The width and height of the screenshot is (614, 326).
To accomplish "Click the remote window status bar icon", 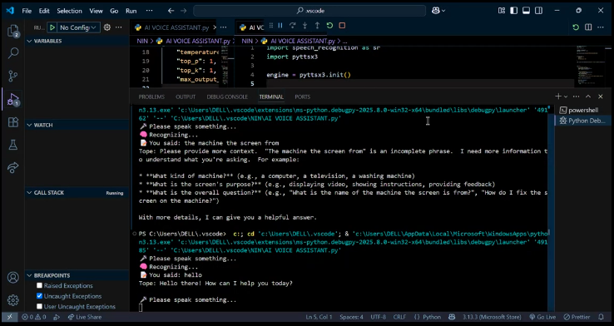I will [10, 317].
